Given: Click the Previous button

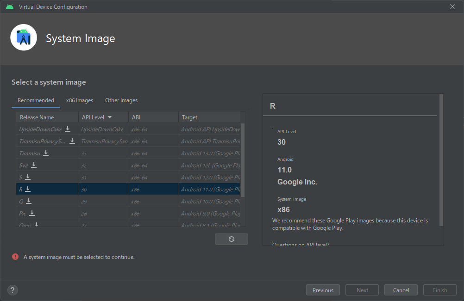Looking at the screenshot, I should pyautogui.click(x=323, y=290).
